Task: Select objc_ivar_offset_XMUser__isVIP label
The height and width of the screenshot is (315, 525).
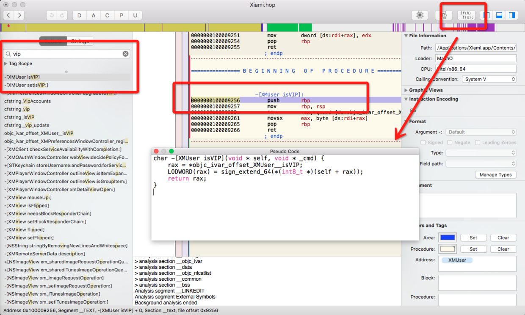Action: [x=39, y=133]
